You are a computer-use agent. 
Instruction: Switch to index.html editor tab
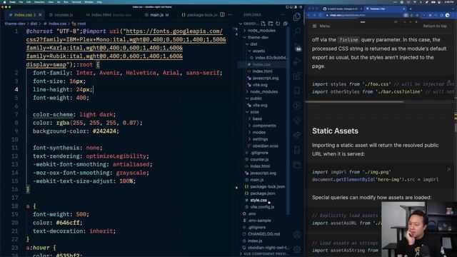click(x=109, y=15)
